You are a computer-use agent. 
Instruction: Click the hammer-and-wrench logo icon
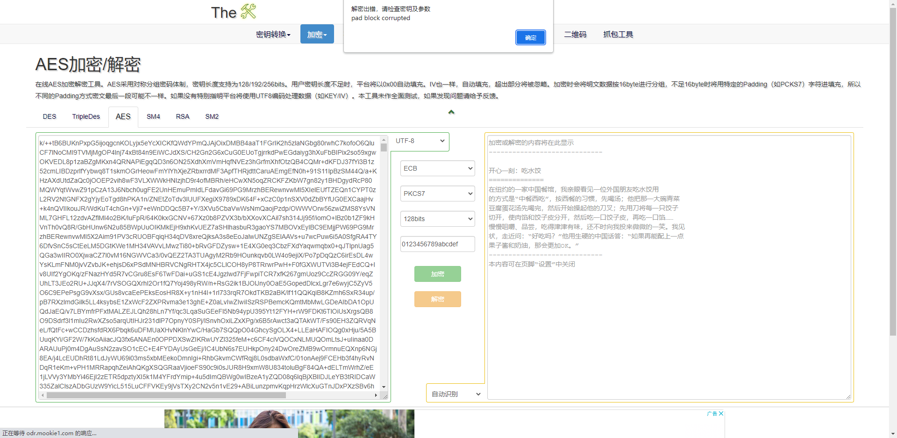pyautogui.click(x=249, y=12)
